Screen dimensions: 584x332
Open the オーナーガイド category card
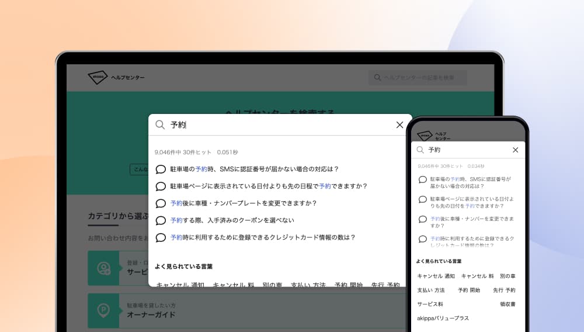pyautogui.click(x=247, y=311)
